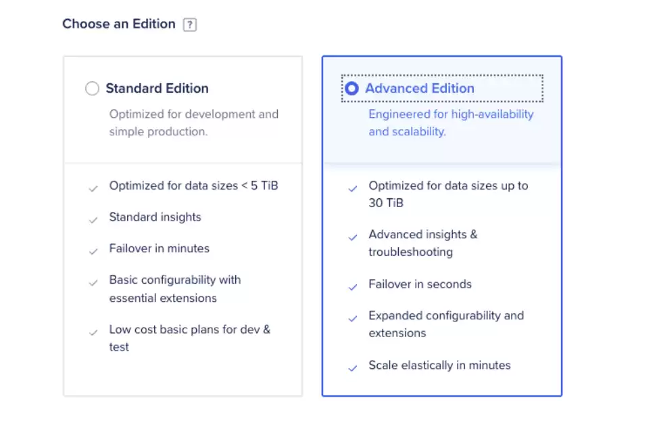Click checkmark next to Advanced insights & troubleshooting
This screenshot has height=421, width=657.
353,237
